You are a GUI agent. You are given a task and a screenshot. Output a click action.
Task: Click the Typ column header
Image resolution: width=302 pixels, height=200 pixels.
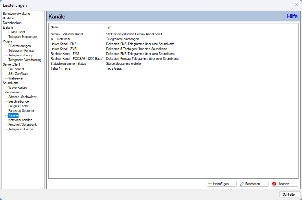point(201,27)
